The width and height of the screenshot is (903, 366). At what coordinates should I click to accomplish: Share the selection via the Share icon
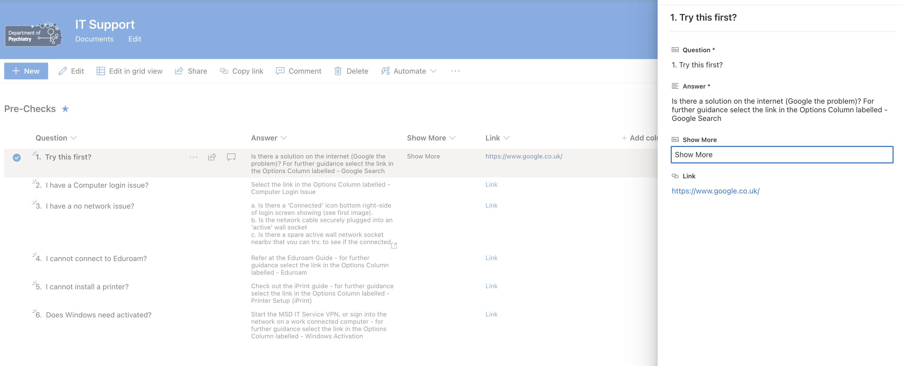pyautogui.click(x=191, y=71)
